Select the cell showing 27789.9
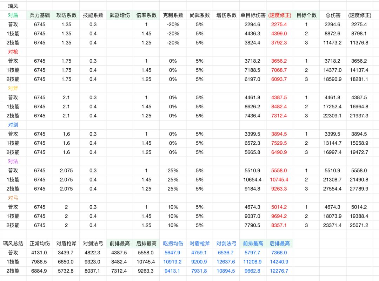The image size is (379, 281). coord(359,189)
